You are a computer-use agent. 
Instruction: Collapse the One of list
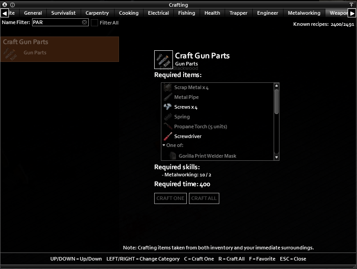coord(164,145)
